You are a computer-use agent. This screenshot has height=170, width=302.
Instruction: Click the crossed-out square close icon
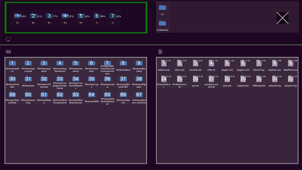[282, 18]
